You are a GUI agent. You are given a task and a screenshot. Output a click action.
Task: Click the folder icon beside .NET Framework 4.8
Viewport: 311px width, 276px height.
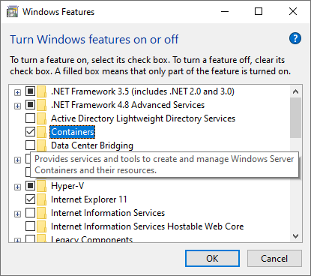[x=41, y=105]
